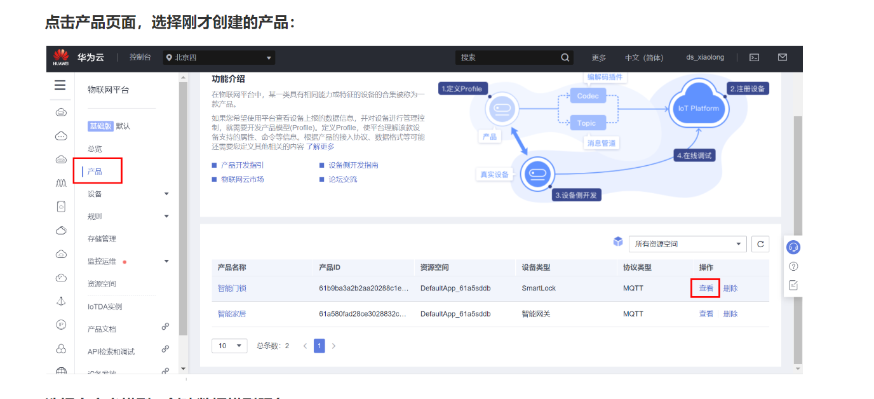
Task: Go to next page of products
Action: [333, 346]
